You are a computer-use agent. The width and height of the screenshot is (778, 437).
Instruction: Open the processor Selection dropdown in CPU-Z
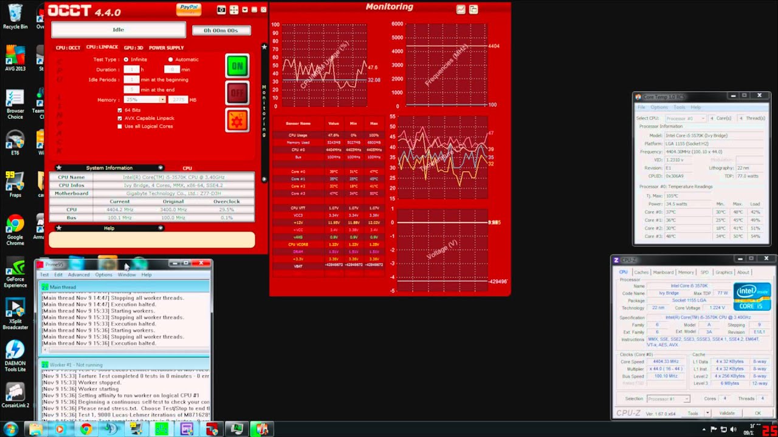[669, 399]
